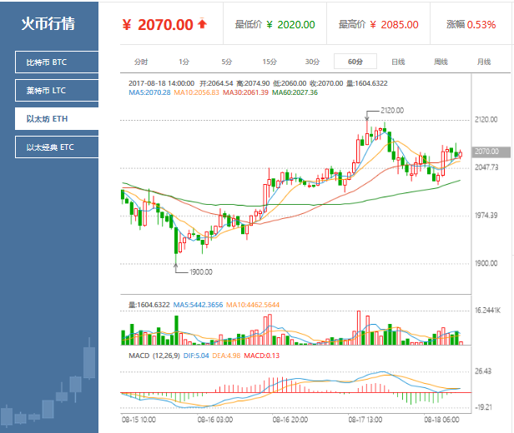Click the 2120.00 high price marker
Viewport: 514px width, 433px height.
pos(391,110)
